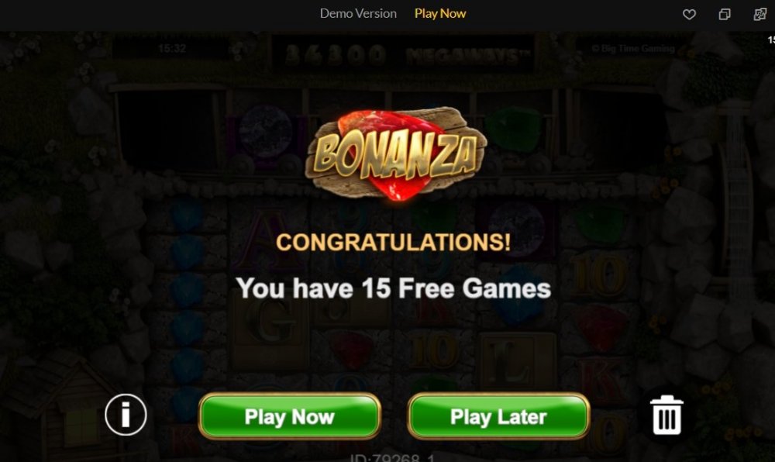The image size is (775, 462).
Task: Add game to favorites with heart icon
Action: pos(689,14)
